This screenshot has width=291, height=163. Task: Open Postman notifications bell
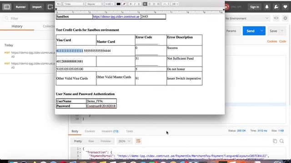point(267,7)
